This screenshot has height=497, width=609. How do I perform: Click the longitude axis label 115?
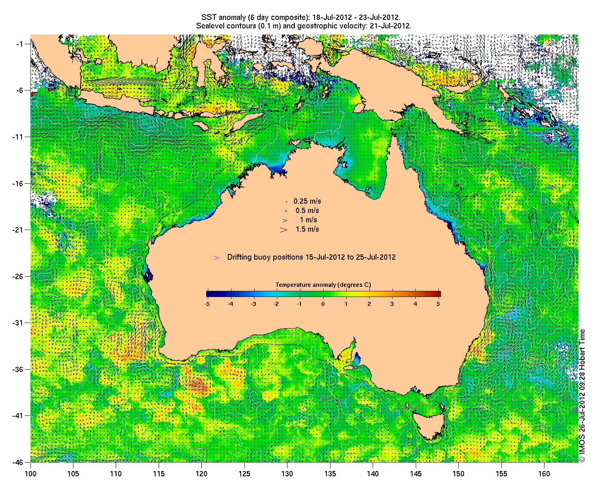(x=159, y=474)
